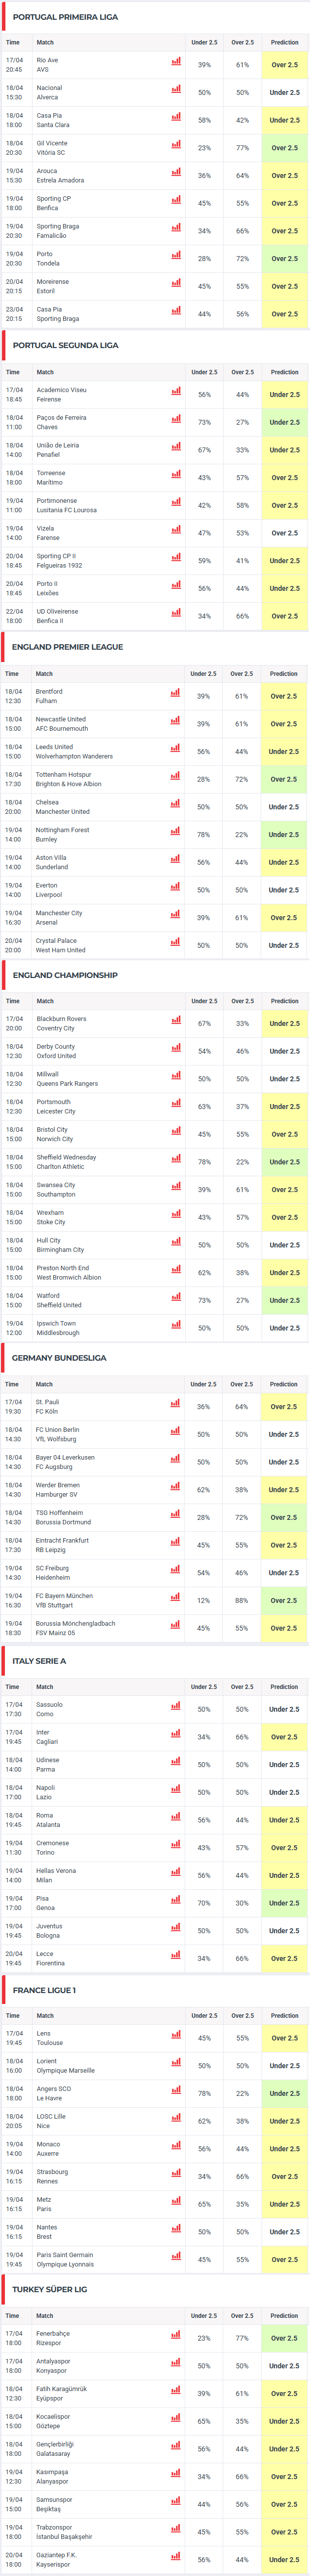Open stats chart icon for Rio Ave vs AVS
Screen dimensions: 310x2576
pos(176,61)
